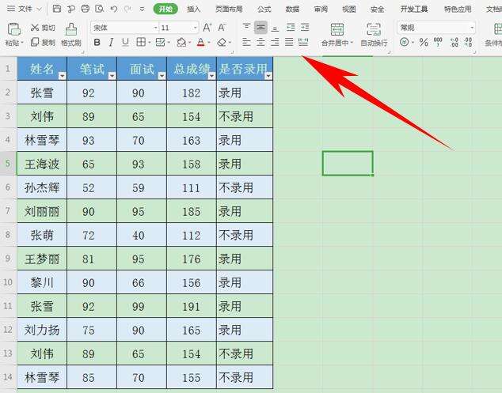502x393 pixels.
Task: Click Auto Wrap text button
Action: (x=374, y=35)
